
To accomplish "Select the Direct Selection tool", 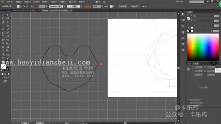I will point(8,15).
